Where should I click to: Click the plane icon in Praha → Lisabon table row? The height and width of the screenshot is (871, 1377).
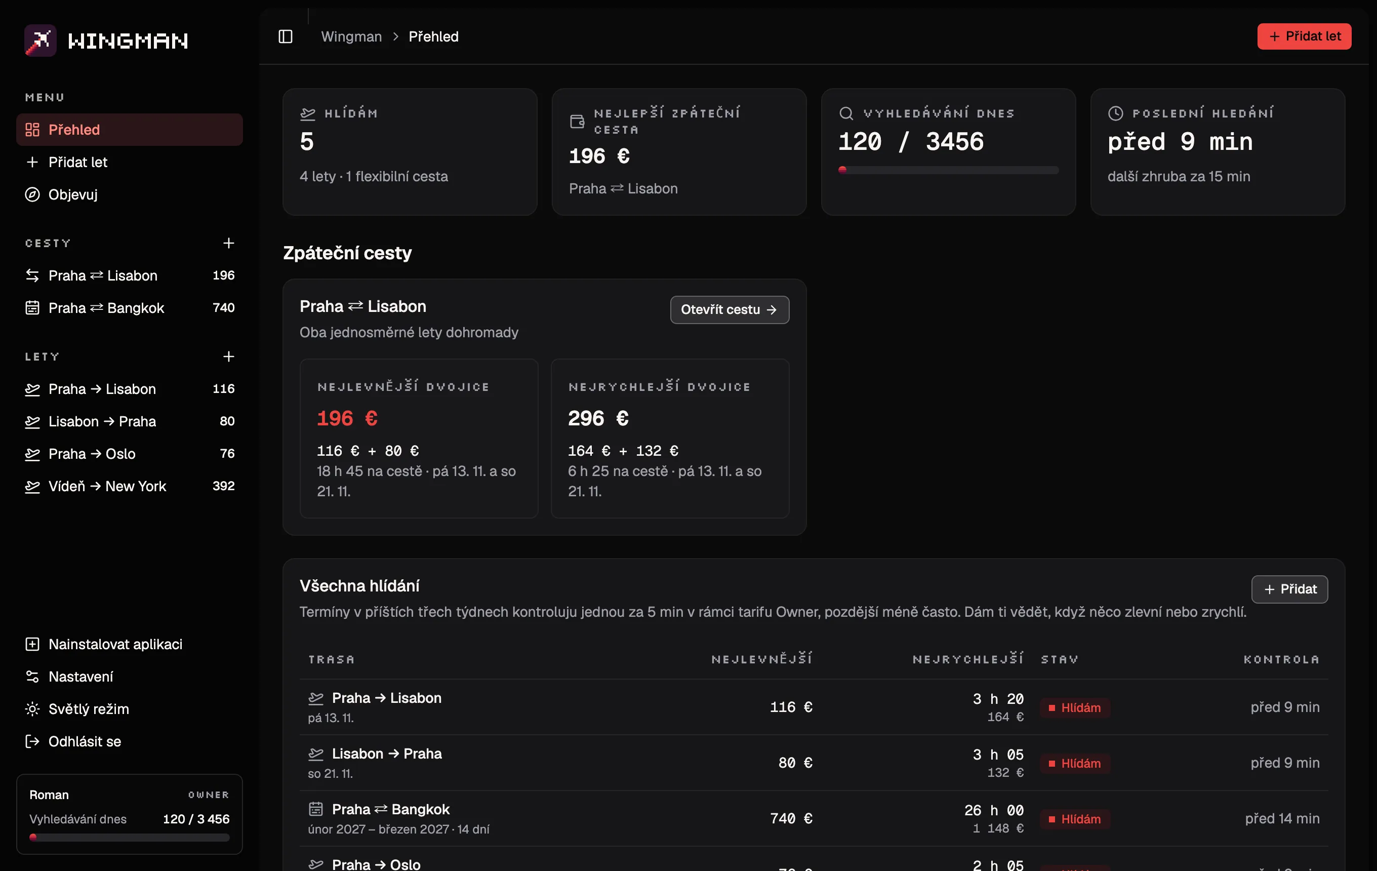point(316,698)
